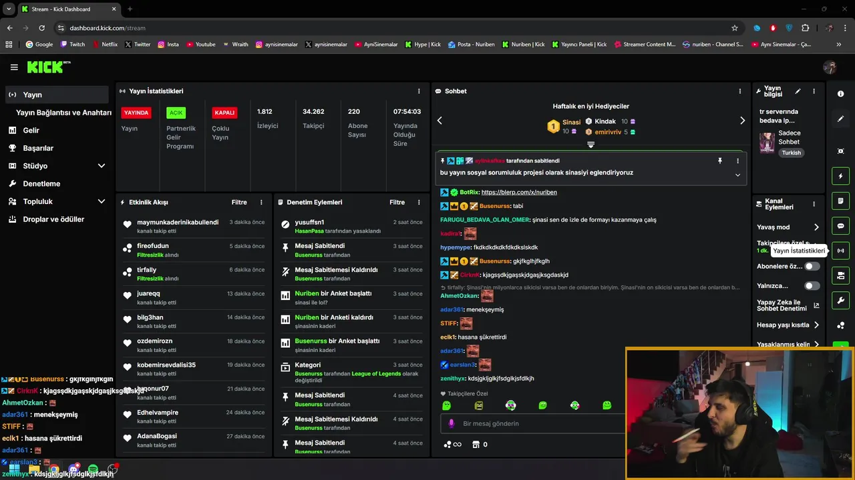This screenshot has height=480, width=855.
Task: Toggle the Yalnızca... chat mode switch
Action: pyautogui.click(x=812, y=286)
